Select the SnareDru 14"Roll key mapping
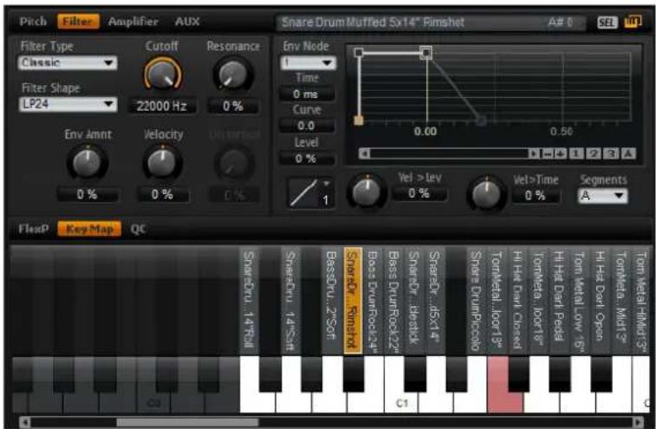This screenshot has width=656, height=429. click(250, 301)
